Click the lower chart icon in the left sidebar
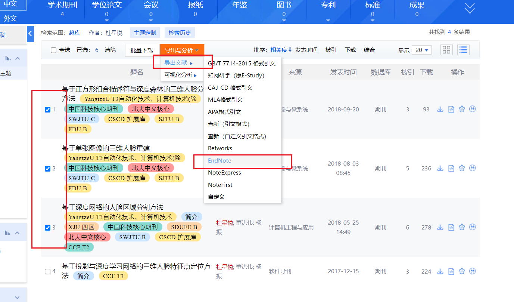 tap(7, 233)
